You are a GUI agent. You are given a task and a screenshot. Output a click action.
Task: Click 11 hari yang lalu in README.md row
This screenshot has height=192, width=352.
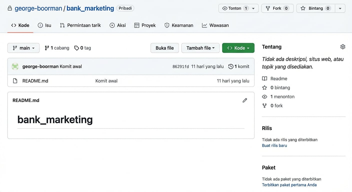233,81
